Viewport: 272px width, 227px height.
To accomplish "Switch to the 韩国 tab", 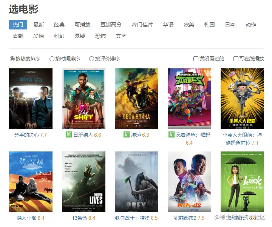I will tap(209, 25).
